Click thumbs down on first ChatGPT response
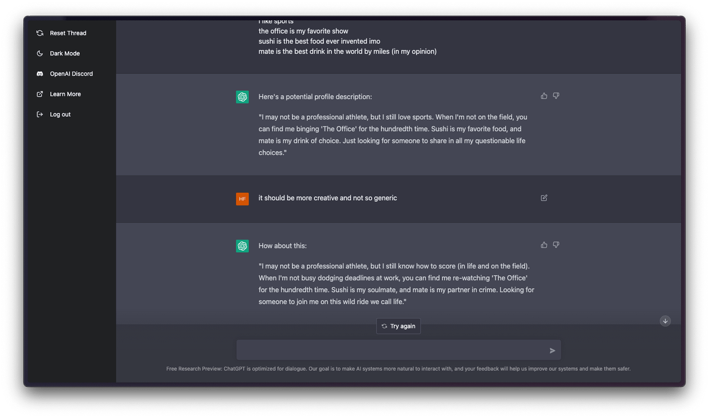 [556, 96]
